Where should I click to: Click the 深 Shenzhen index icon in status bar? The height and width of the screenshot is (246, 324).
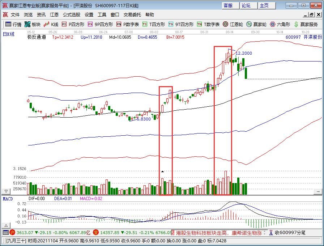(96, 233)
